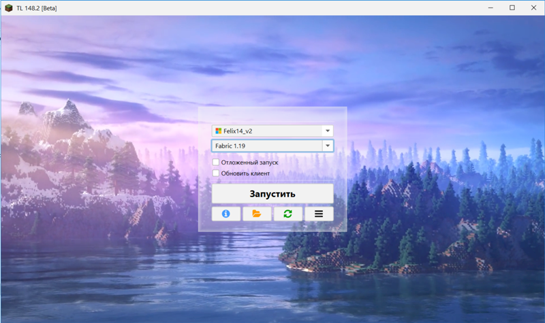Open the game folder with the orange folder icon
Screen dimensions: 545x323
[x=257, y=214]
